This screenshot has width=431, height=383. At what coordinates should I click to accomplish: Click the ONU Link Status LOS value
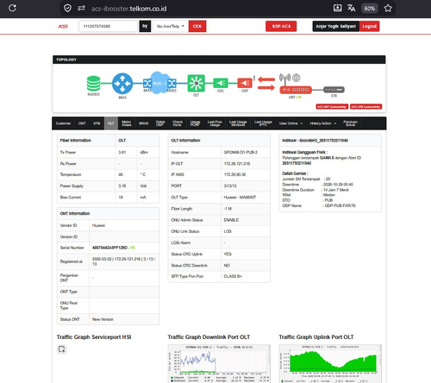tap(228, 231)
